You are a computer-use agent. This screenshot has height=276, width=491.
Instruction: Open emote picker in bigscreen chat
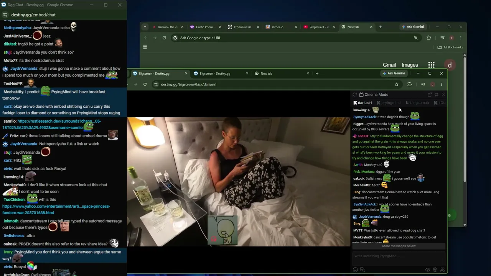tap(355, 270)
